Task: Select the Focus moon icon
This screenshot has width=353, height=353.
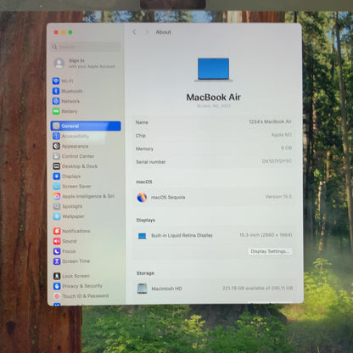Action: pyautogui.click(x=57, y=251)
